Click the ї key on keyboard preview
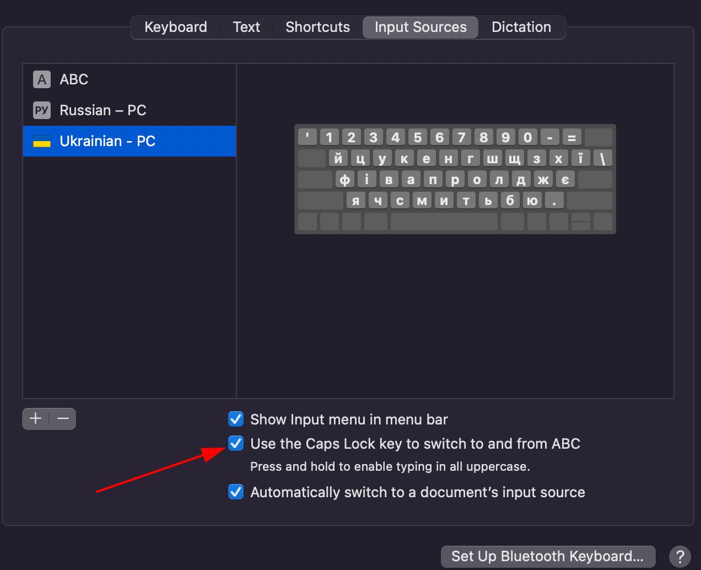 [580, 159]
